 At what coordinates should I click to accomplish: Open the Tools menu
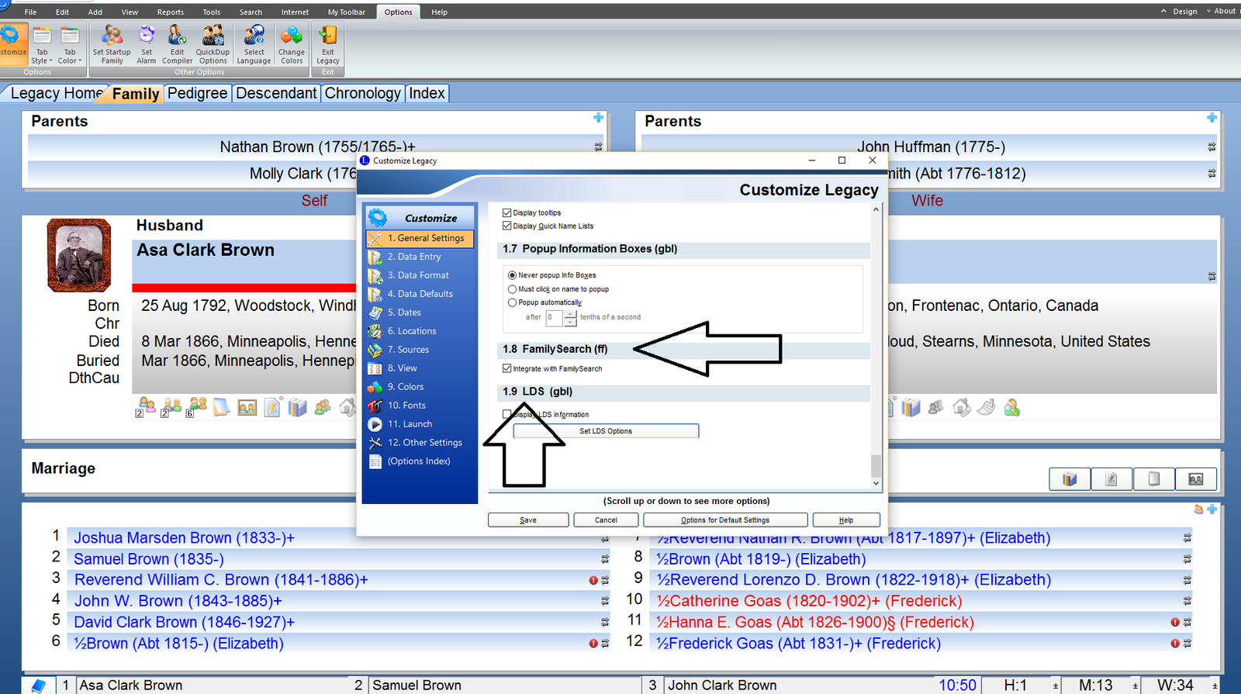point(212,12)
